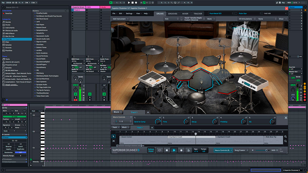Toggle track 2 MIDI activator button
The height and width of the screenshot is (173, 308).
tap(90, 94)
